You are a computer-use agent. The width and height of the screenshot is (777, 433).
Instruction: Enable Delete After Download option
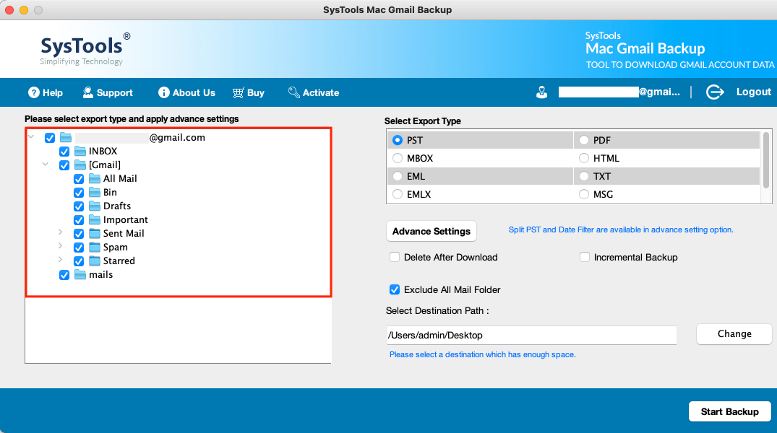click(395, 257)
